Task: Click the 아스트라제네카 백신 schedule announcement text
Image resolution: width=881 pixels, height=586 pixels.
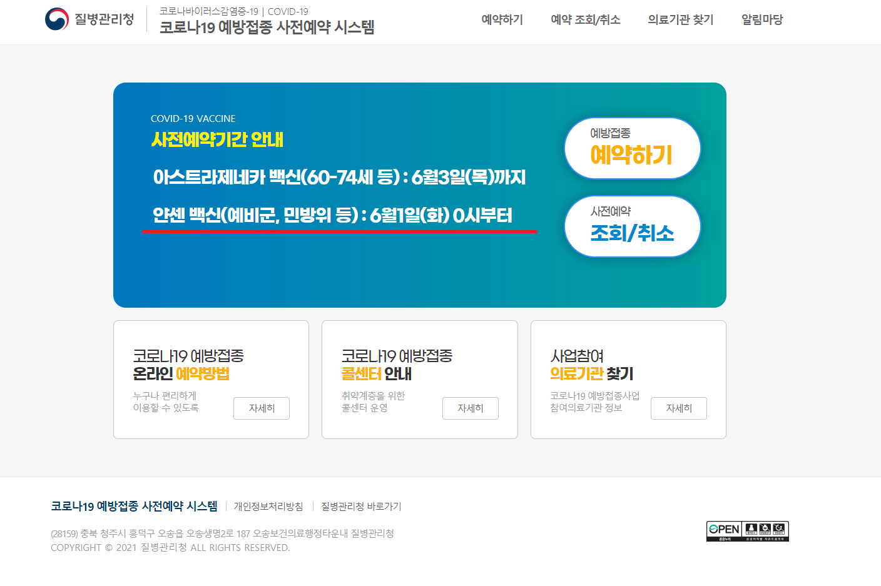Action: [339, 178]
